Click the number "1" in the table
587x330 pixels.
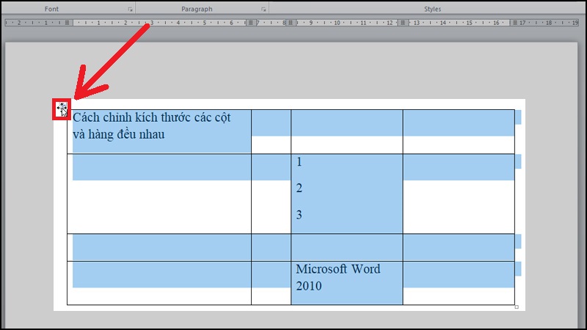click(299, 162)
